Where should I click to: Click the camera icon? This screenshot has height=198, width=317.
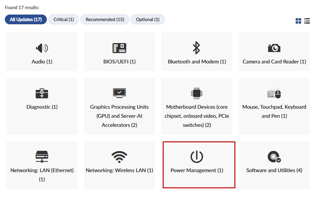pos(274,48)
